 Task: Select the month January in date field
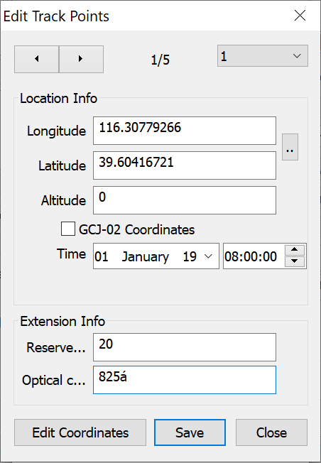pyautogui.click(x=146, y=256)
